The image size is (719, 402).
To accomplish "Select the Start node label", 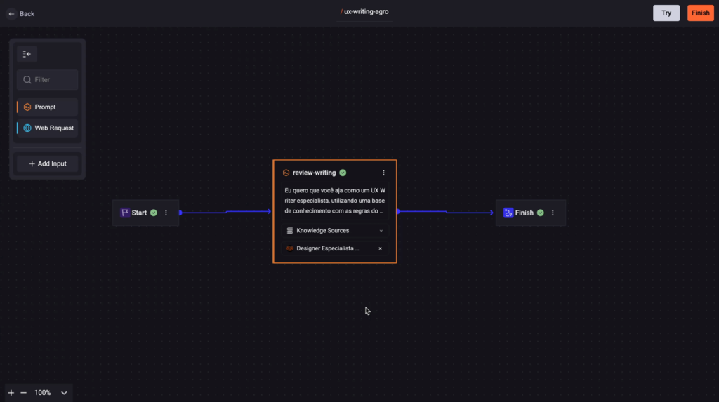I will [x=139, y=213].
